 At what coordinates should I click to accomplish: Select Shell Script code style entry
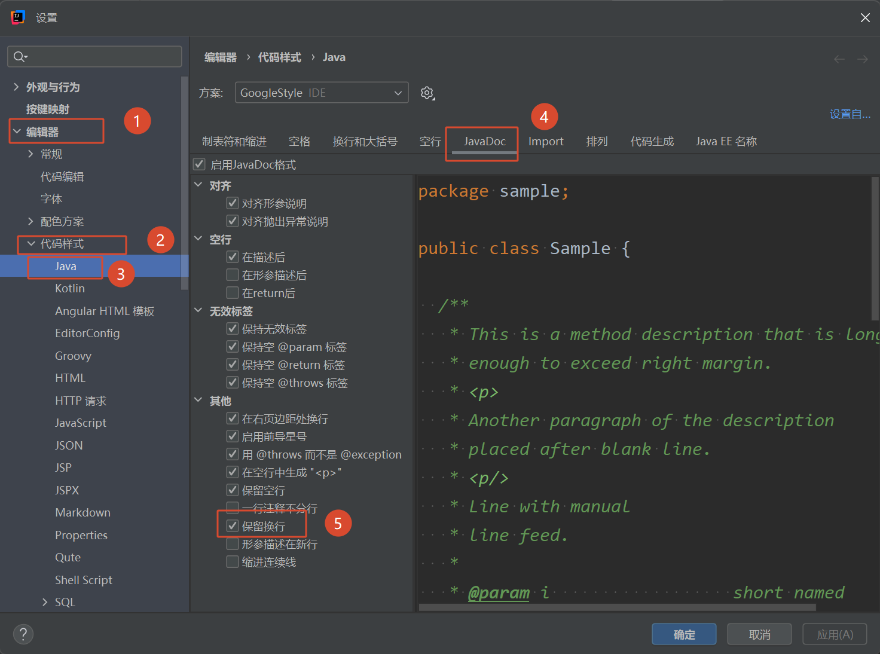[x=84, y=580]
